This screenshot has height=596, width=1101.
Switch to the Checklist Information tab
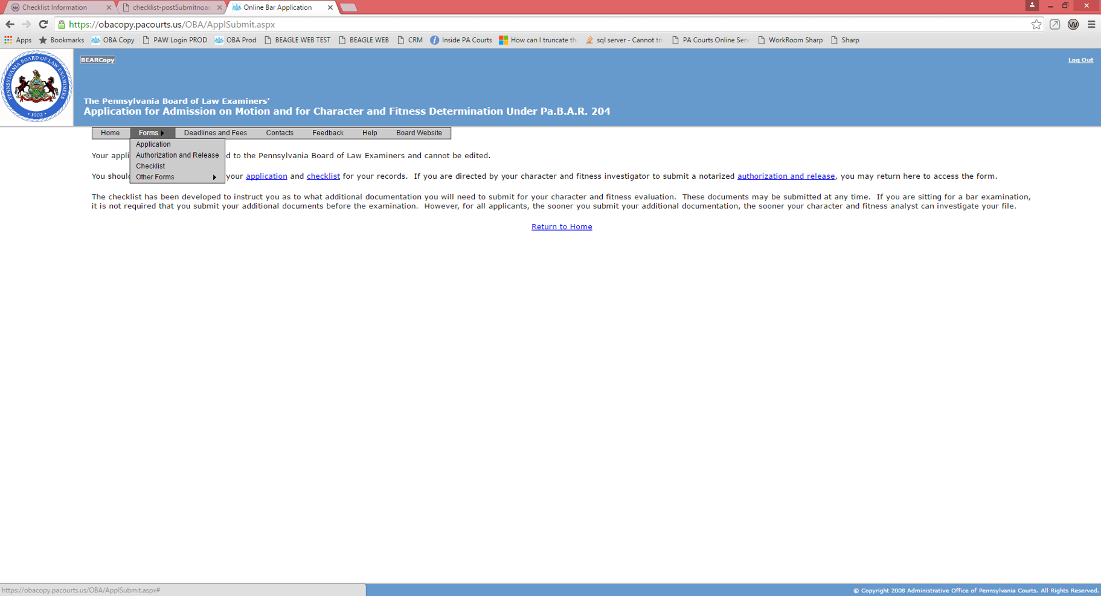pyautogui.click(x=54, y=7)
